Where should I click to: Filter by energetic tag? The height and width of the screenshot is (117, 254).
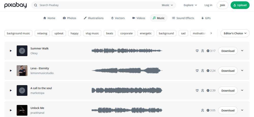click(146, 33)
